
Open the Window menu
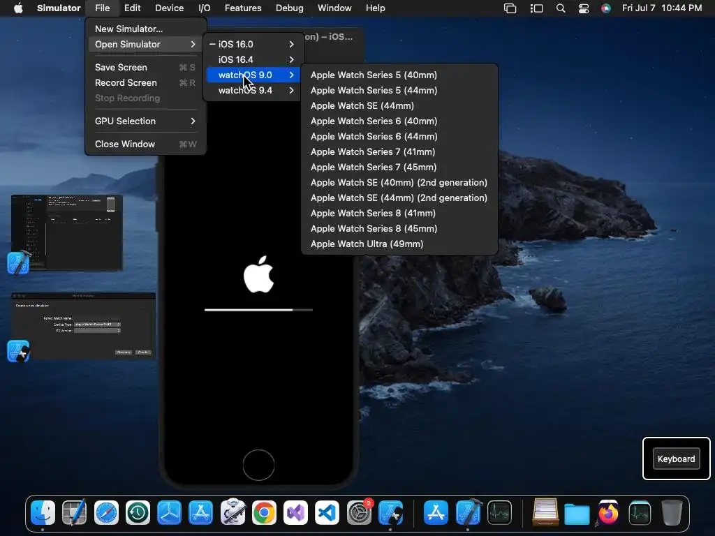tap(334, 8)
